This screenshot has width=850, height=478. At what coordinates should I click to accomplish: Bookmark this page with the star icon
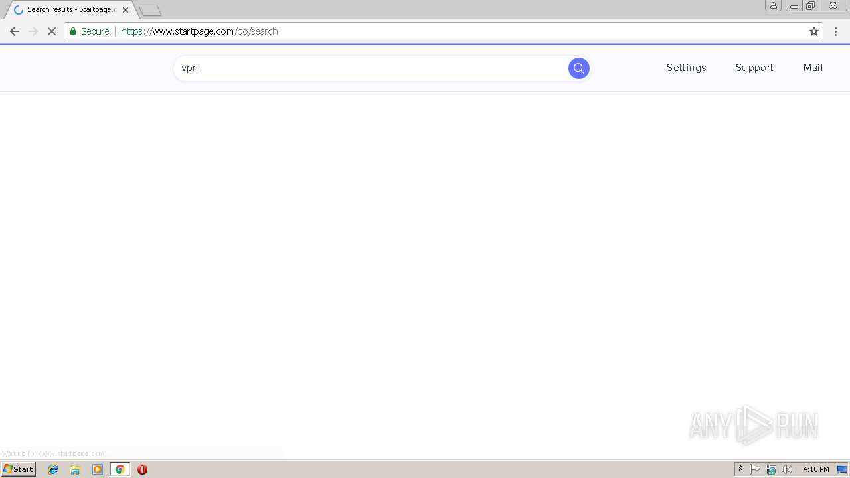(x=813, y=31)
